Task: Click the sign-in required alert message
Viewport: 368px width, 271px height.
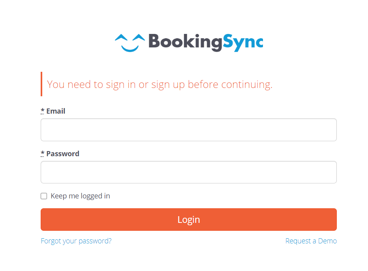Action: click(x=160, y=84)
